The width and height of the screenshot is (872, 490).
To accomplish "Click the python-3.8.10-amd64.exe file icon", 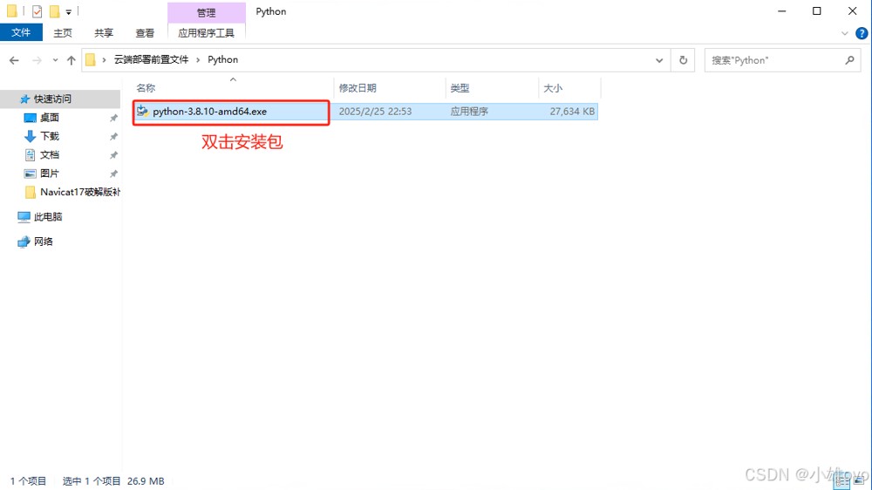I will (x=143, y=112).
